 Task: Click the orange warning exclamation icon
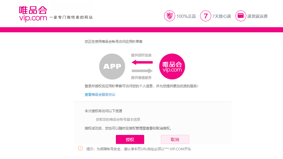(80, 148)
